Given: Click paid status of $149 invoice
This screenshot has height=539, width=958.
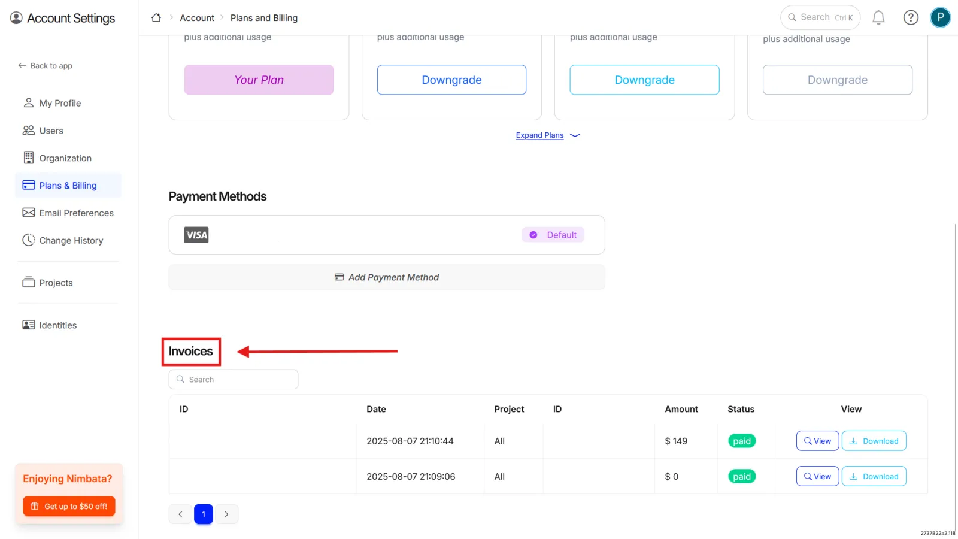Looking at the screenshot, I should tap(742, 441).
